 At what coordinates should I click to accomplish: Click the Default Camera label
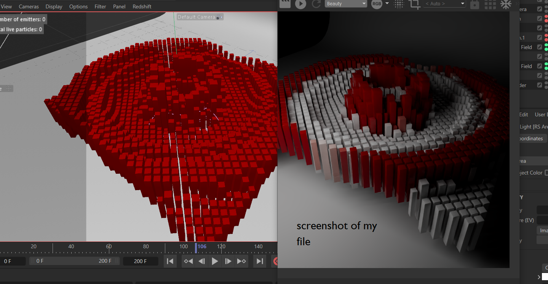196,17
